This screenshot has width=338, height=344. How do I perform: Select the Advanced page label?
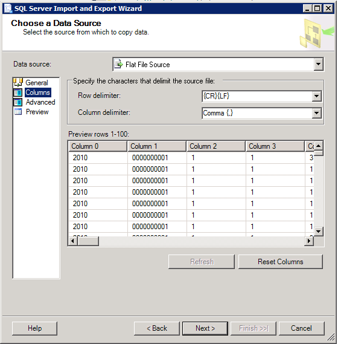(40, 102)
